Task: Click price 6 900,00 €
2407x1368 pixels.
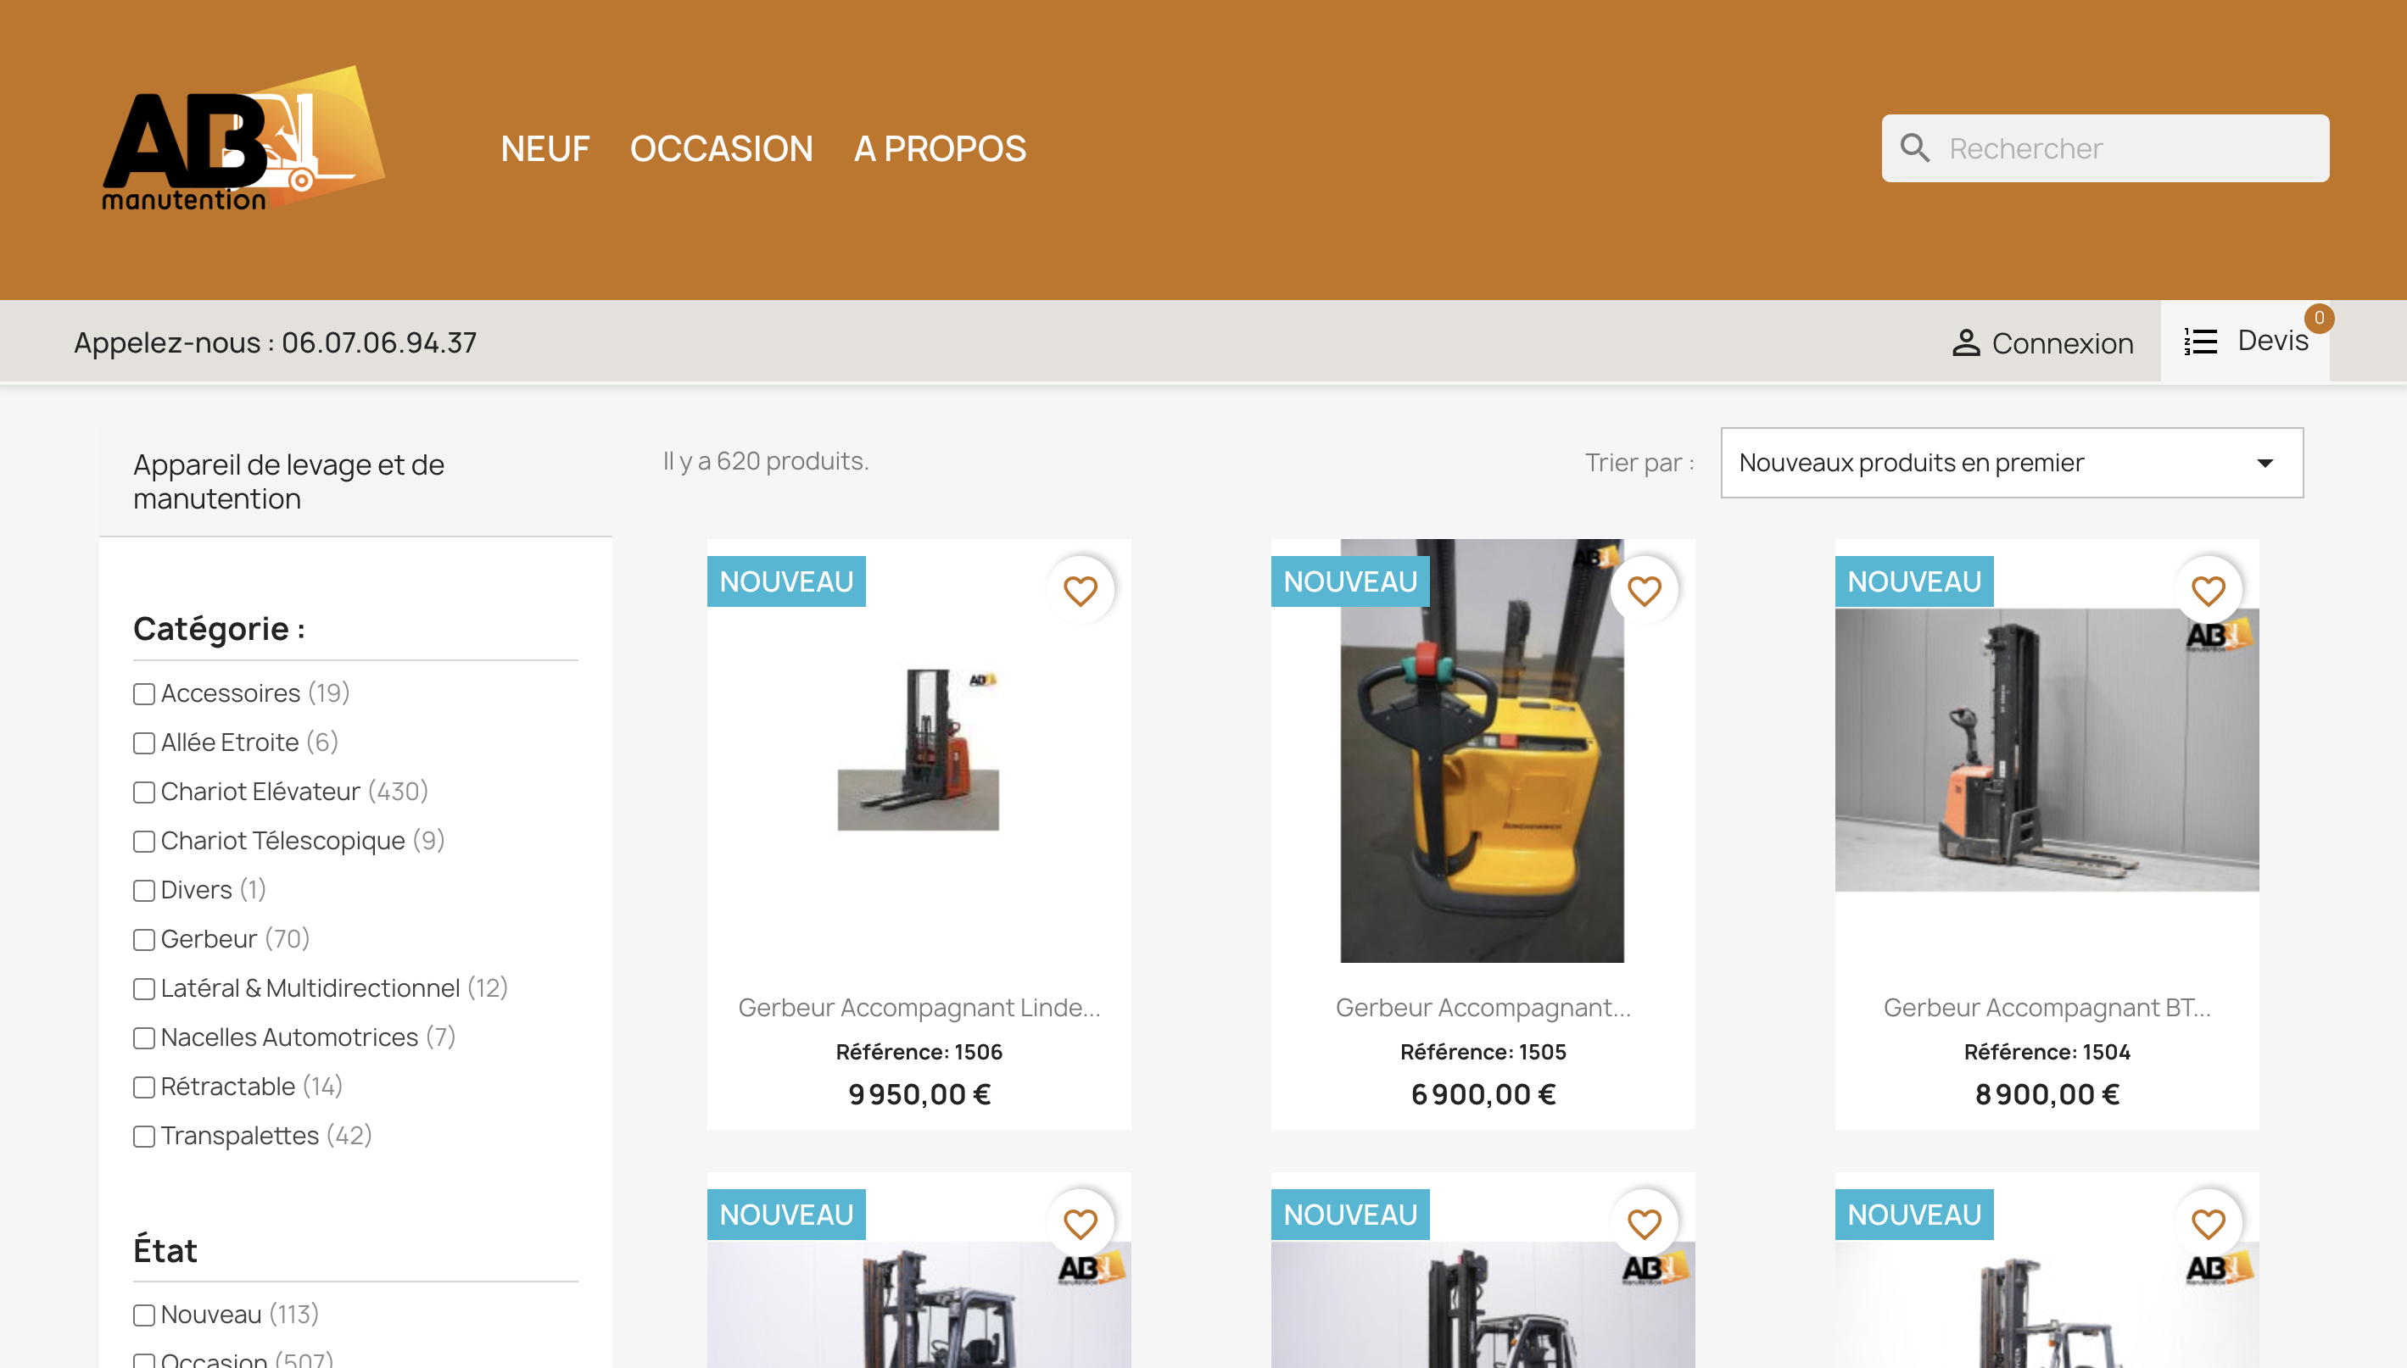Action: point(1483,1094)
